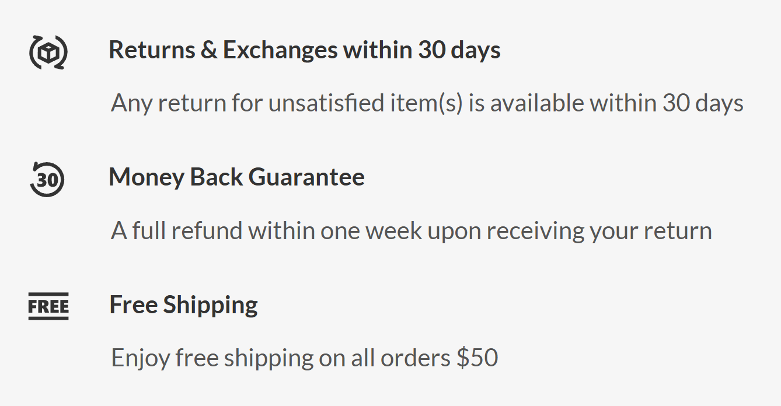Open the Returns & Exchanges within 30 days heading
Viewport: 781px width, 406px height.
click(305, 51)
